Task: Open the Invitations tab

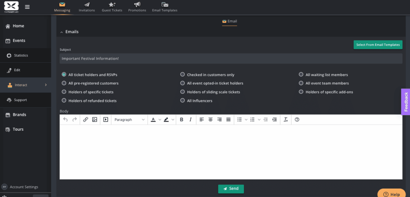Action: 87,7
